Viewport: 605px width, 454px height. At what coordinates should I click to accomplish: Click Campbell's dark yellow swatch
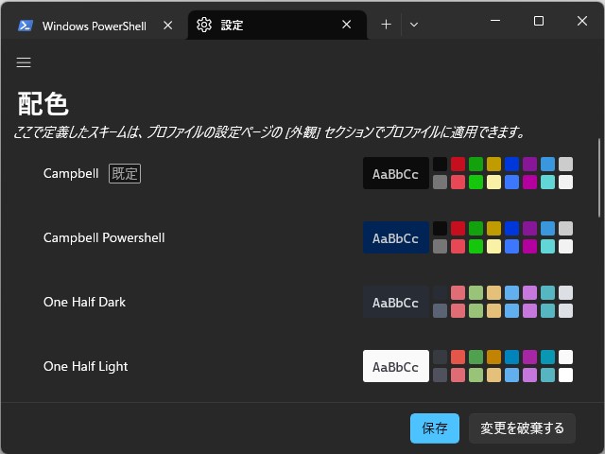493,164
